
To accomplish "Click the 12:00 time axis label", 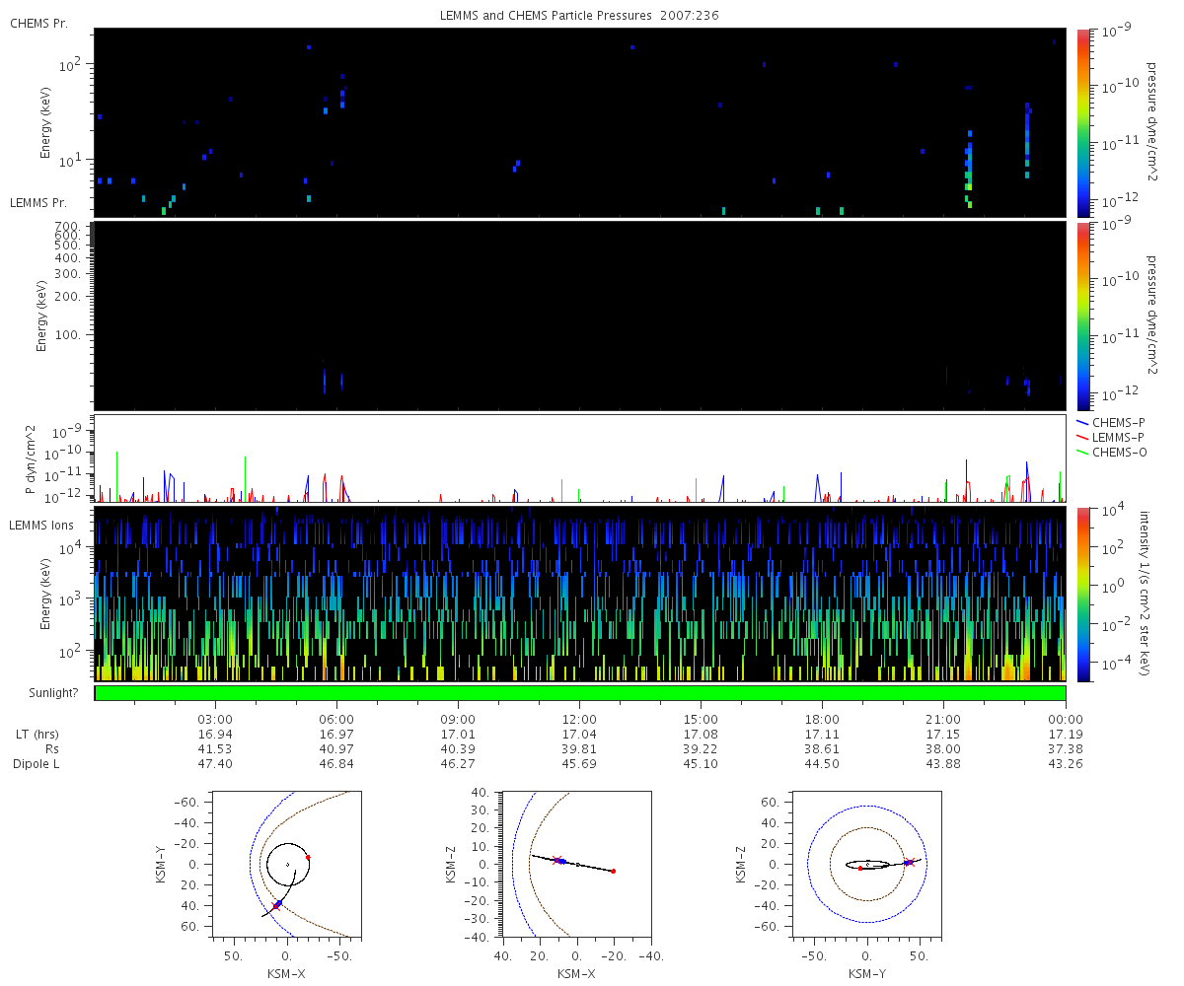I will pyautogui.click(x=579, y=720).
